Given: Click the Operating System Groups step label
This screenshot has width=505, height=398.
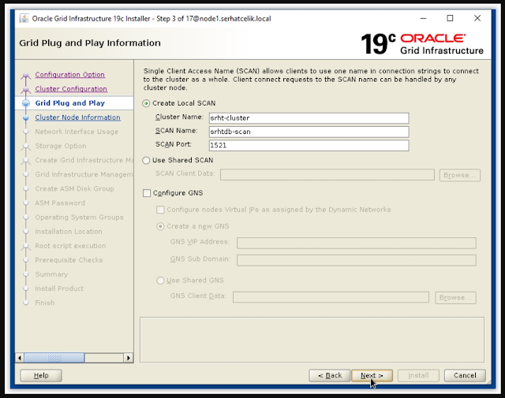Looking at the screenshot, I should pos(79,218).
